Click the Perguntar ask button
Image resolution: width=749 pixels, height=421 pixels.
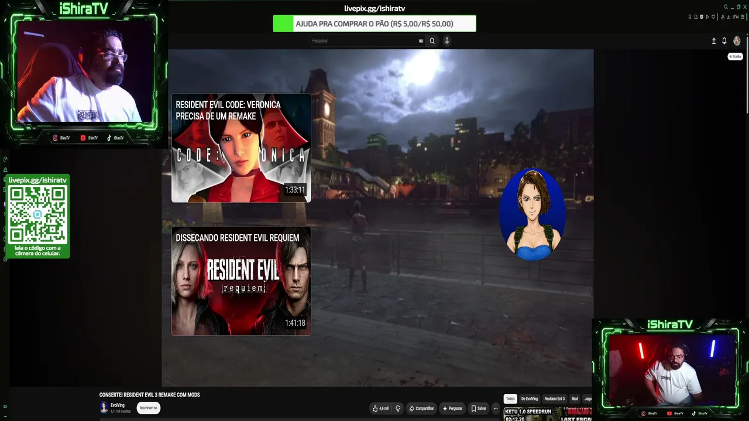coord(453,409)
